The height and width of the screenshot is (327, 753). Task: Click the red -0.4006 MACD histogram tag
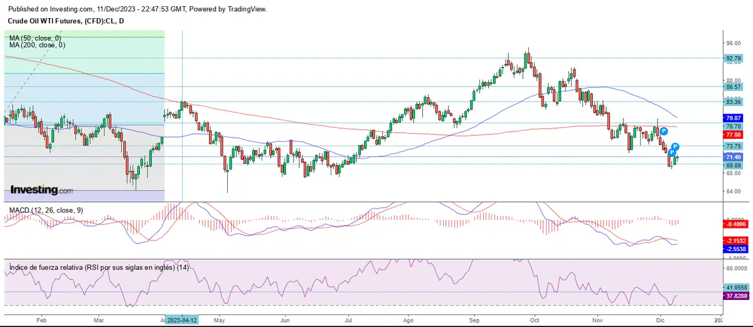tap(734, 223)
